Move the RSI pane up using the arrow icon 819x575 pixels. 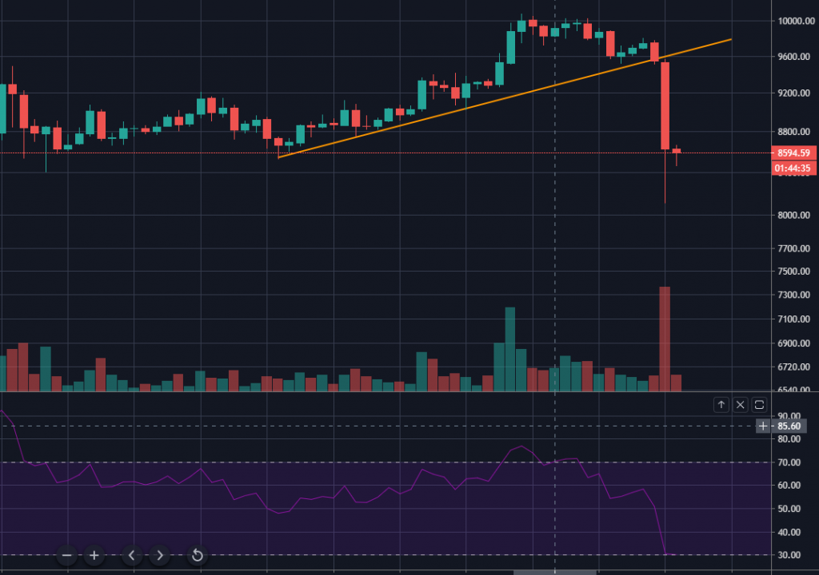(x=721, y=404)
